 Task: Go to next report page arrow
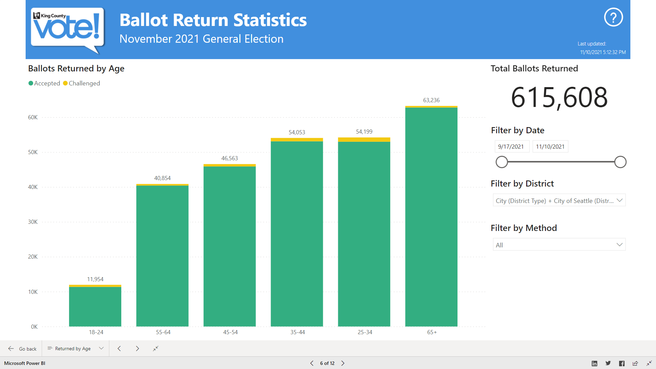(x=343, y=363)
